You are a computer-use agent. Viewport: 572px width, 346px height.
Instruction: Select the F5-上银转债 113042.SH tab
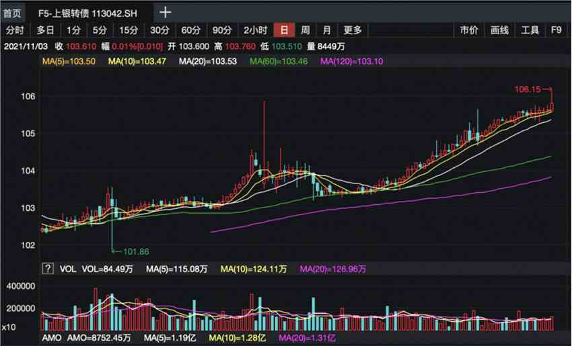[x=88, y=14]
